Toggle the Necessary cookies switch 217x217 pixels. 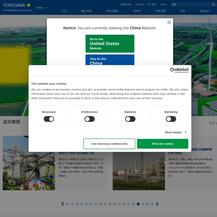(x=49, y=119)
